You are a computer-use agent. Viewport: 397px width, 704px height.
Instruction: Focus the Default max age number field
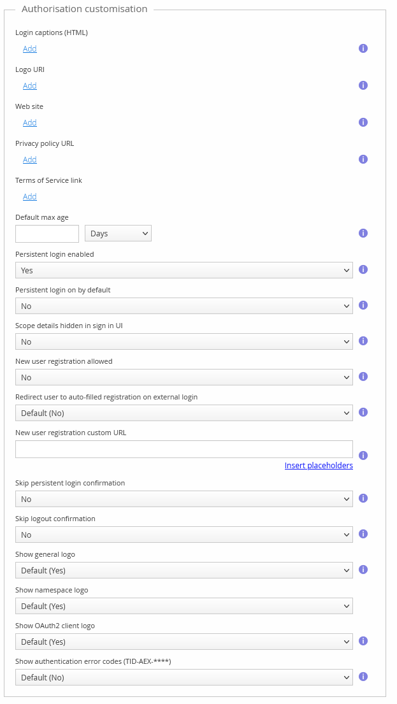[x=47, y=234]
